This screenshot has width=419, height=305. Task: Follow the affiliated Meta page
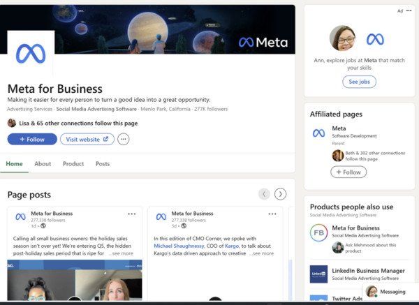click(x=348, y=172)
